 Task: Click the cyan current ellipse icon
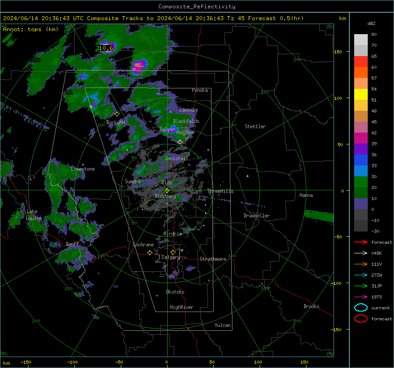pyautogui.click(x=361, y=308)
